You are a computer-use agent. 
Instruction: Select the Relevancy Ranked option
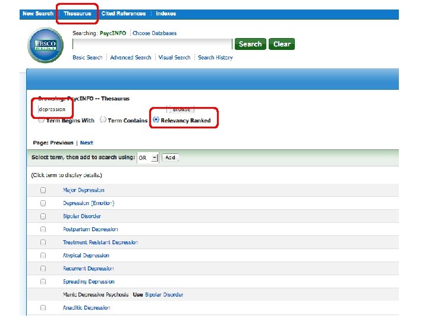tap(156, 119)
